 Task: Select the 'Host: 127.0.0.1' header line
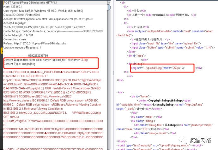pyautogui.click(x=13, y=7)
